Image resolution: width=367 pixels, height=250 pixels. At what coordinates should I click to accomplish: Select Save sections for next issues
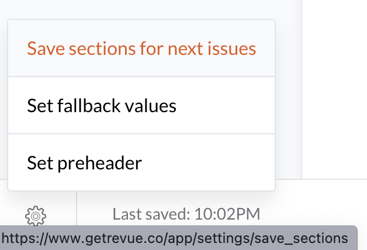click(141, 48)
